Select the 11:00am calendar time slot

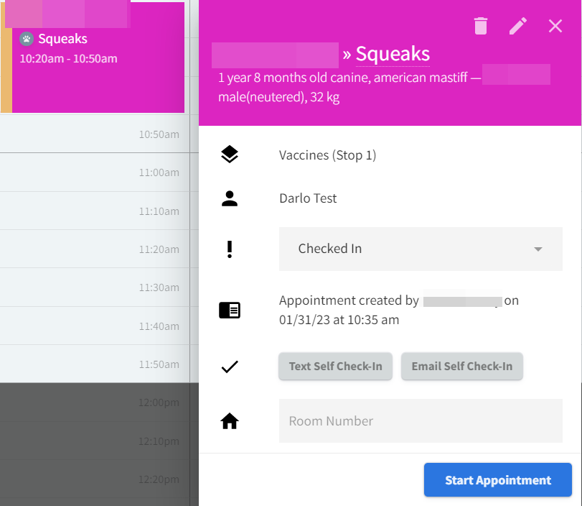coord(95,172)
